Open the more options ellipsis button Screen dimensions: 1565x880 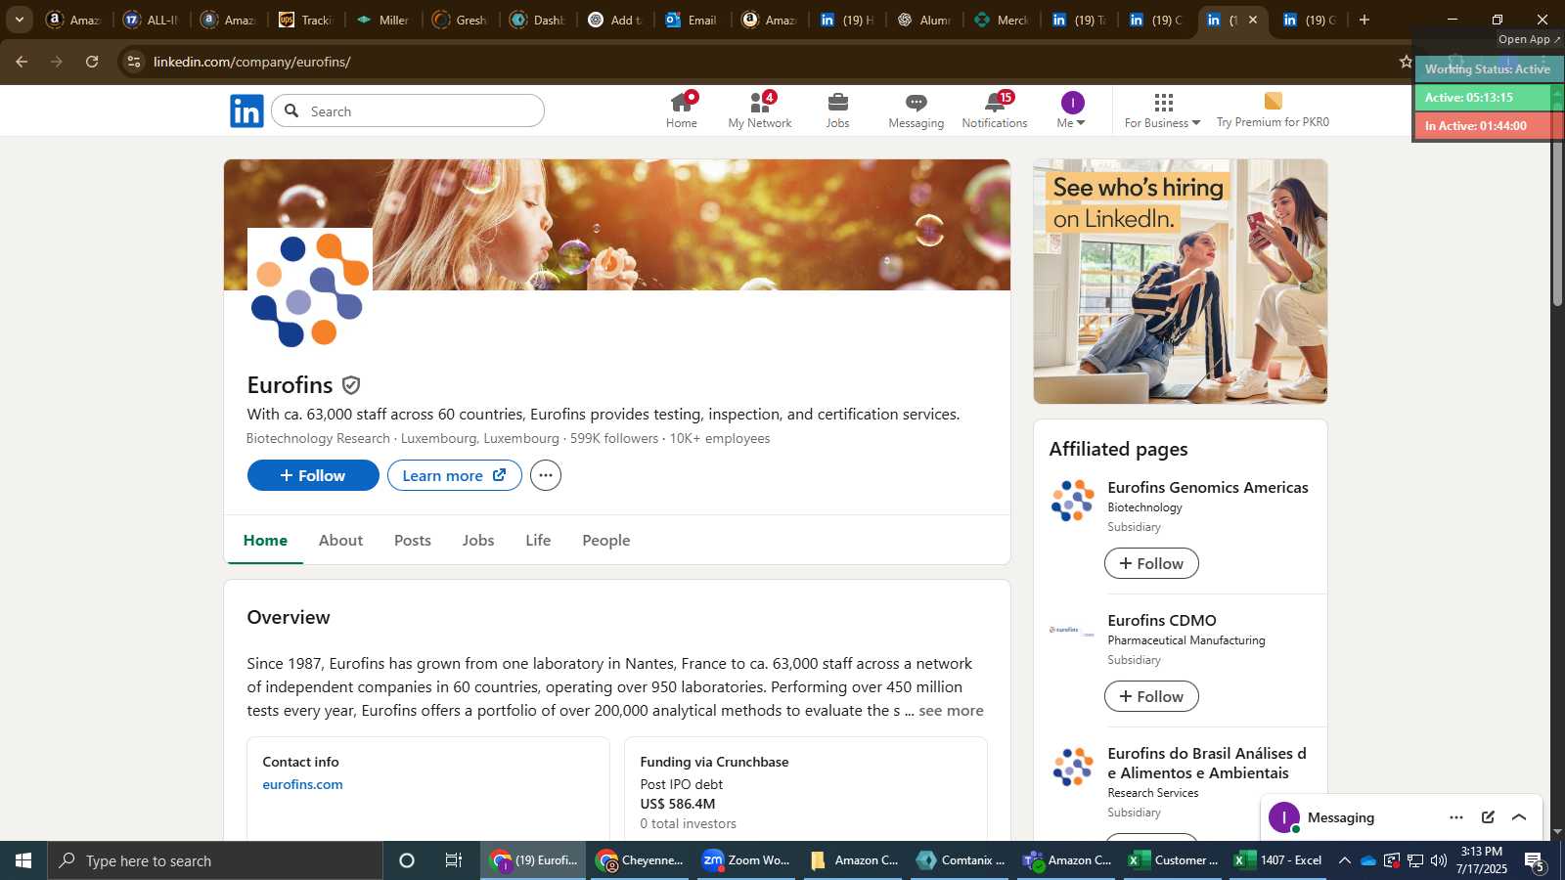click(x=546, y=475)
